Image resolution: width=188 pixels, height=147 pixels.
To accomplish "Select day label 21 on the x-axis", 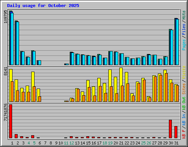I will (x=121, y=143).
